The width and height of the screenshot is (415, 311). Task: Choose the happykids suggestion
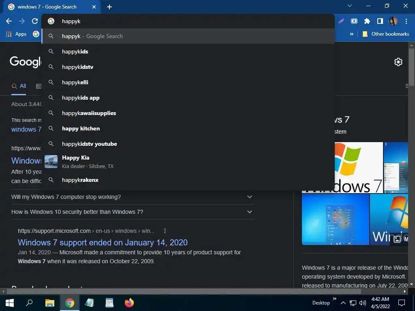pyautogui.click(x=188, y=51)
